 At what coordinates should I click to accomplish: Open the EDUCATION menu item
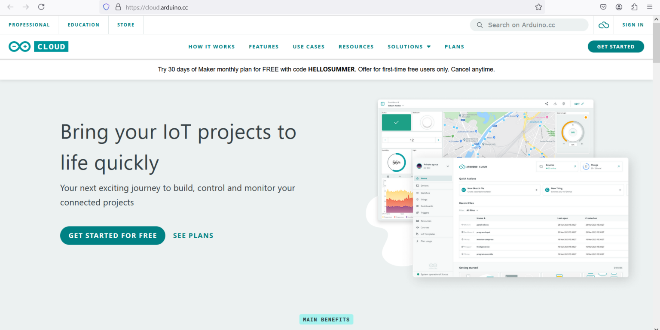[83, 24]
